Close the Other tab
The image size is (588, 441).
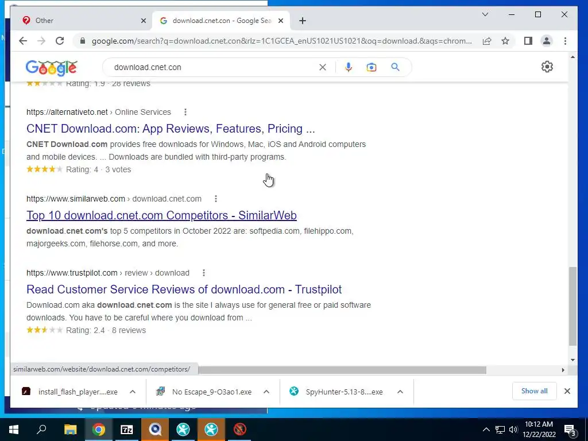[x=143, y=21]
